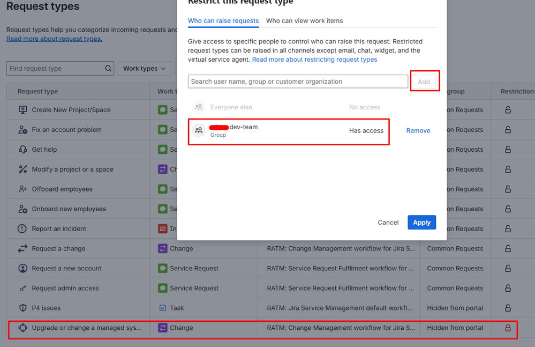Click the Everyone else group avatar icon
The width and height of the screenshot is (535, 347).
click(x=199, y=107)
